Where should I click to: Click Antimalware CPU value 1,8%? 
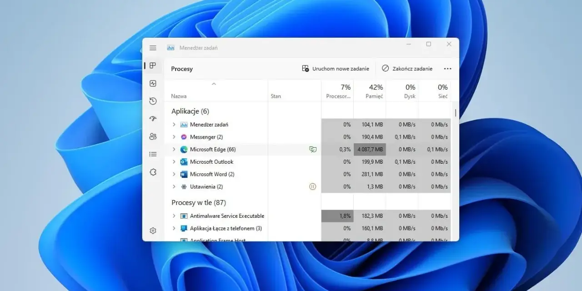coord(337,216)
